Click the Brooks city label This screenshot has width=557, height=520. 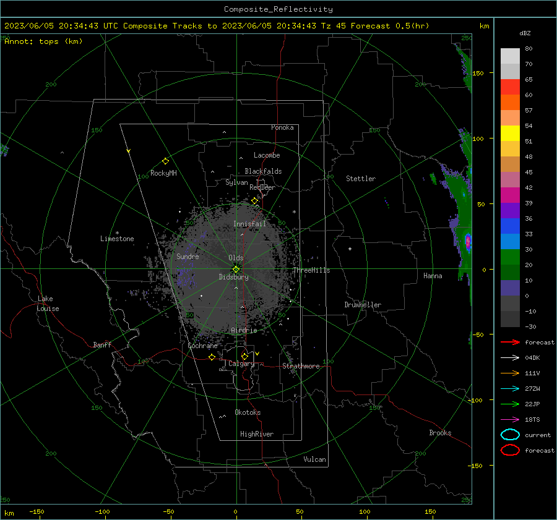(x=440, y=433)
